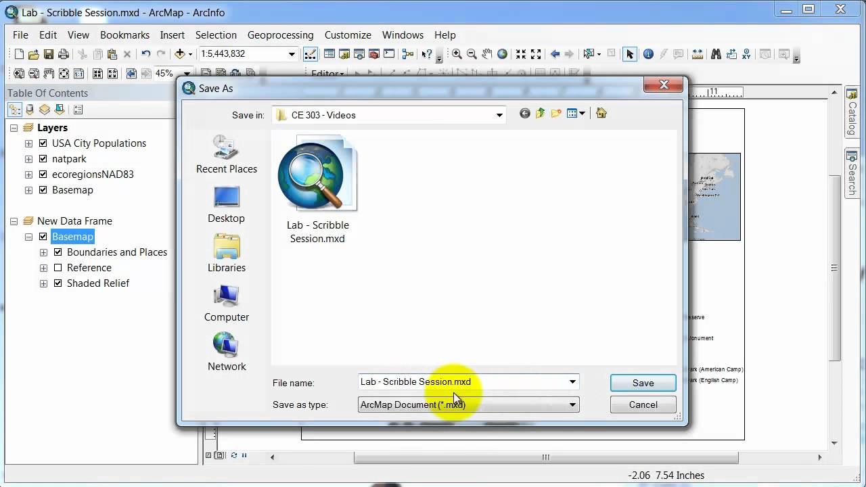Image resolution: width=866 pixels, height=487 pixels.
Task: Click List By Selection icon in Table Of Contents
Action: pos(60,110)
